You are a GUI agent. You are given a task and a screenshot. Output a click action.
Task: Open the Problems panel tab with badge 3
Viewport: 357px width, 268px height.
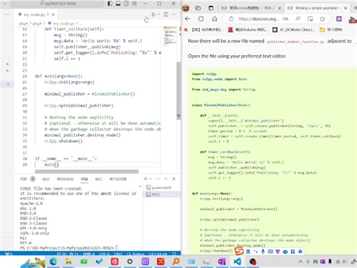pyautogui.click(x=27, y=179)
